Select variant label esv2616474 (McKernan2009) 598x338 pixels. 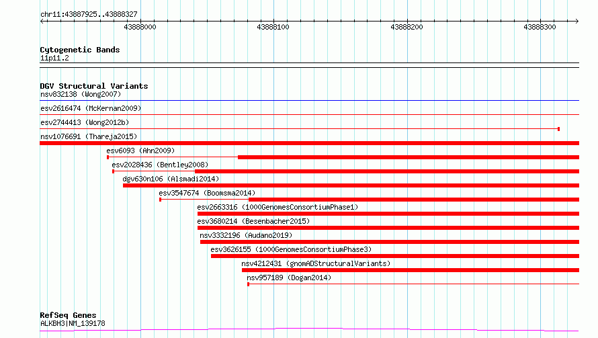click(x=91, y=108)
